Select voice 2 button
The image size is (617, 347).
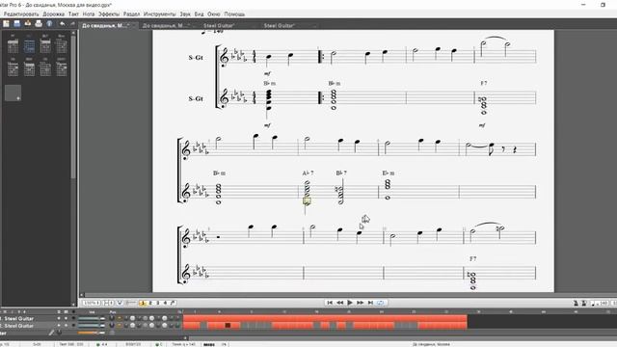coord(150,303)
